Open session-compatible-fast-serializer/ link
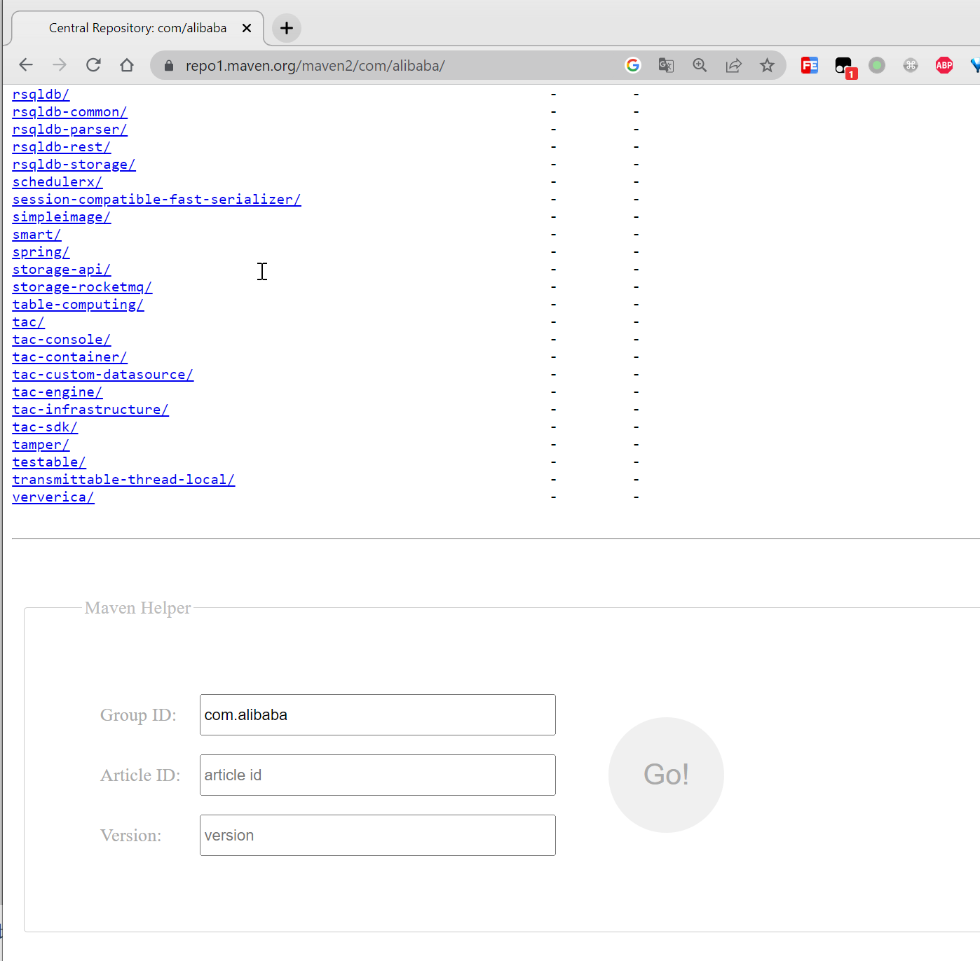 tap(156, 200)
